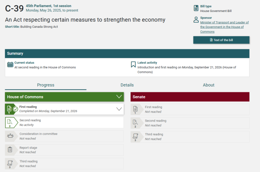Click the Summary header
This screenshot has width=260, height=172.
coord(127,53)
